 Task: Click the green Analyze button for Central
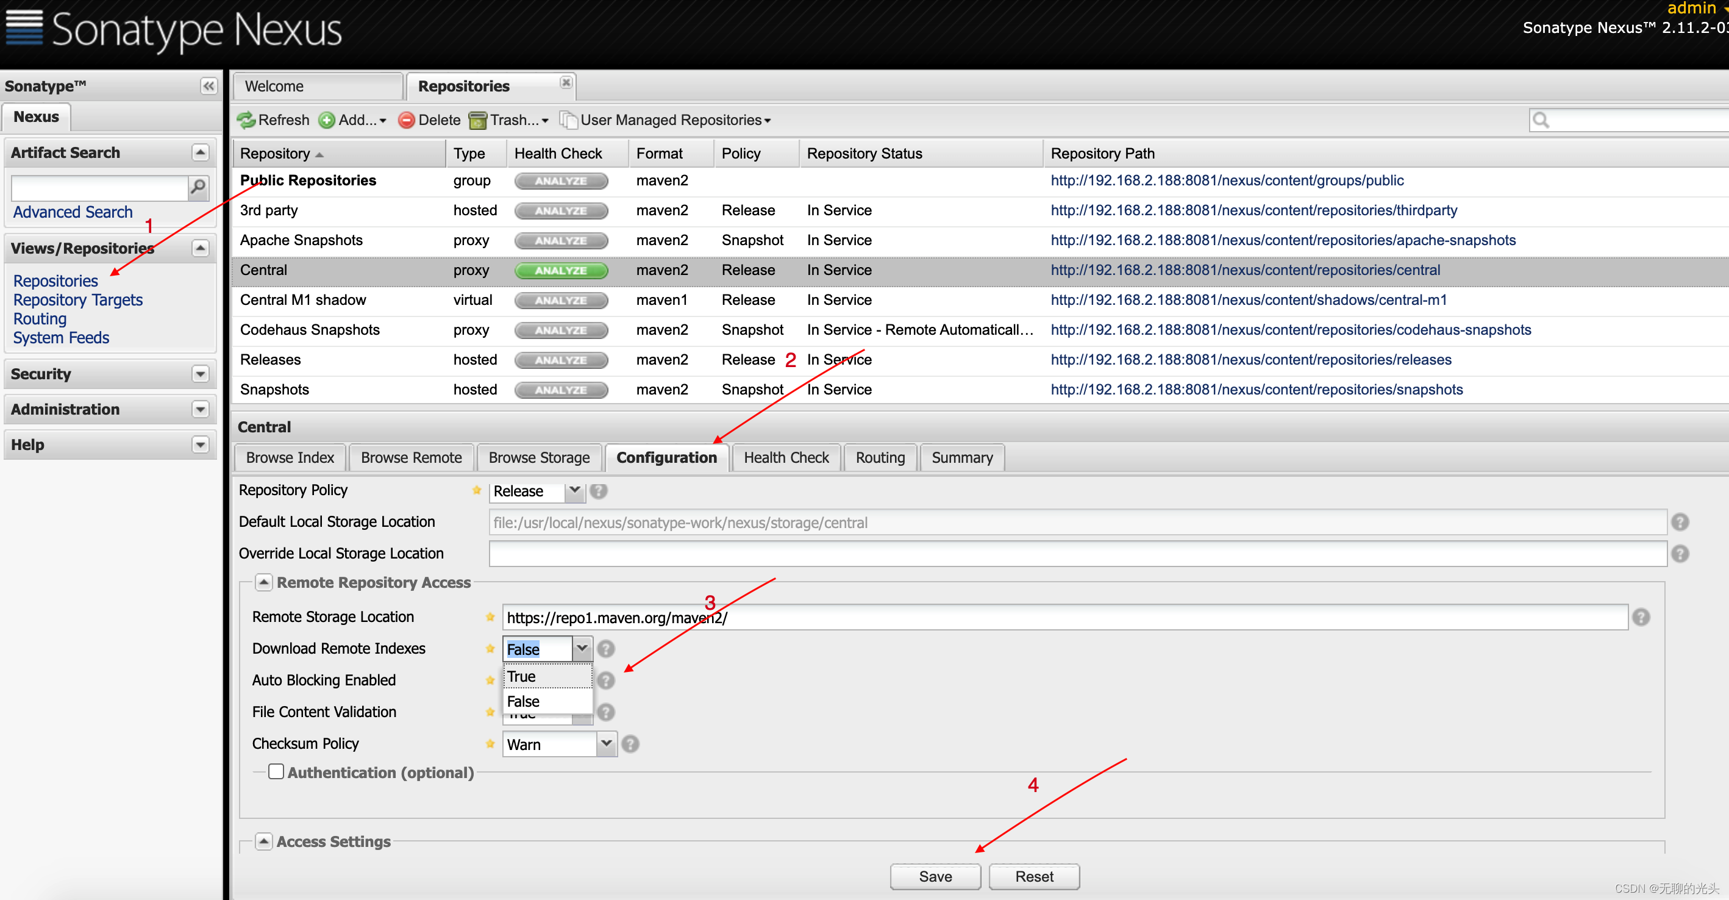tap(561, 271)
